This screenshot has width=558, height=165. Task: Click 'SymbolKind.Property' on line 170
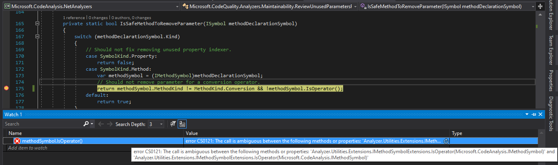(x=129, y=56)
